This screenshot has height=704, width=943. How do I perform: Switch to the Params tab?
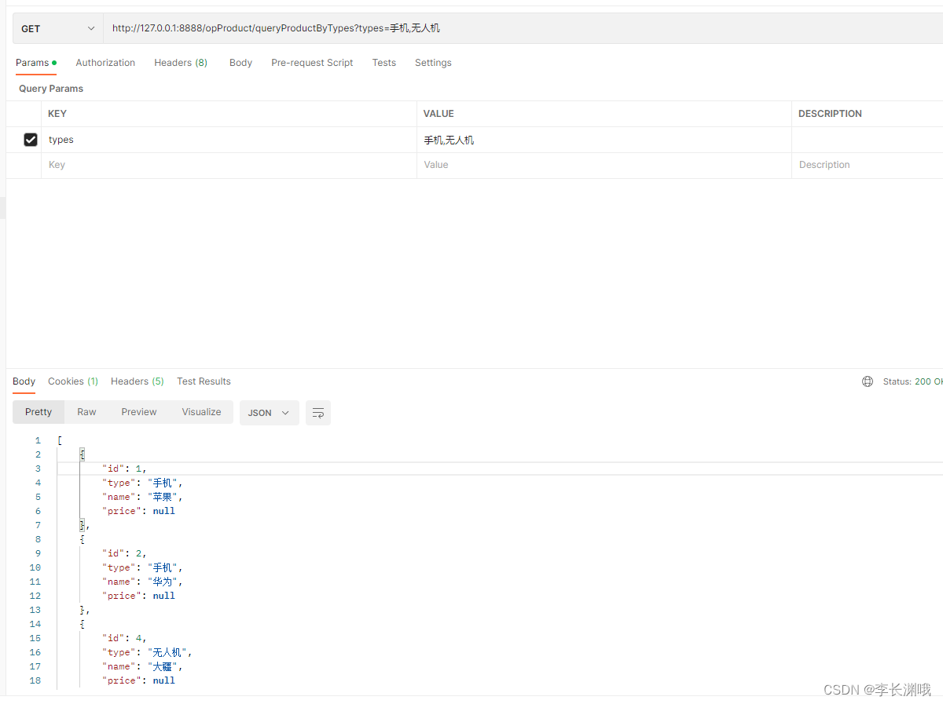pos(36,63)
